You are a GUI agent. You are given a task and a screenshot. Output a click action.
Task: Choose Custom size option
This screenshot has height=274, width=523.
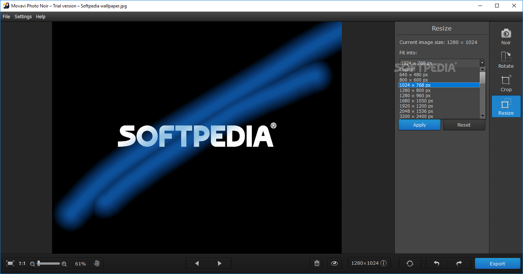point(439,70)
